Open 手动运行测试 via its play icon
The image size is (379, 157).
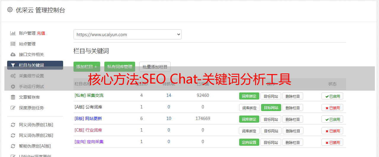[x=13, y=86]
